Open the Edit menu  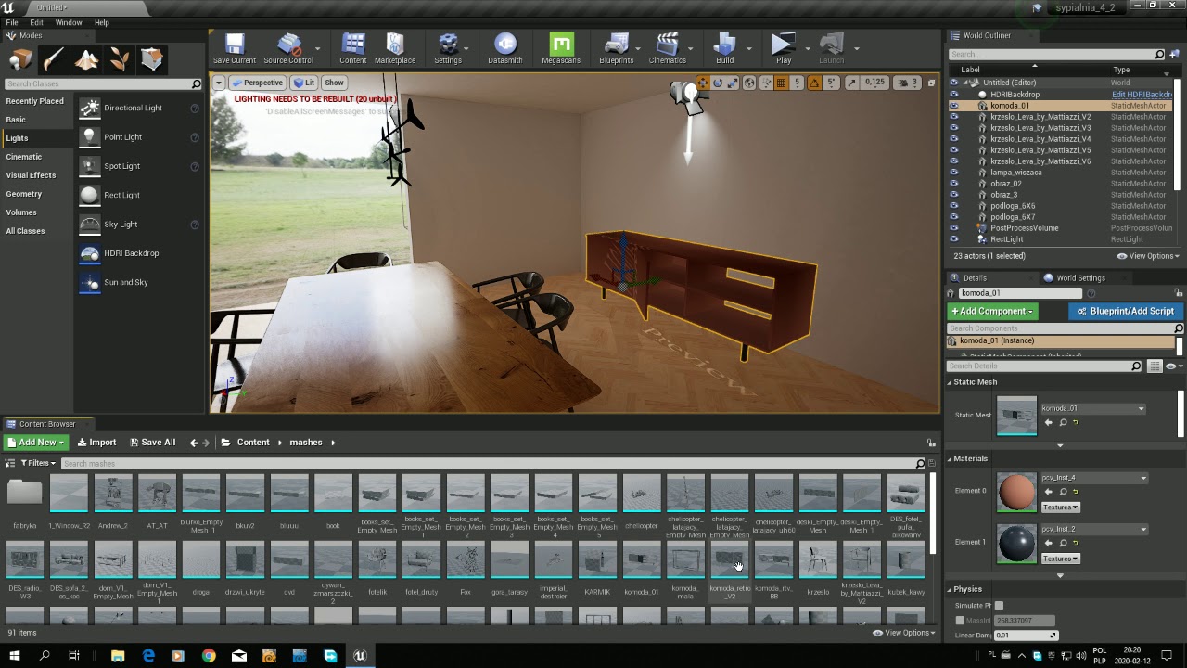click(x=36, y=22)
